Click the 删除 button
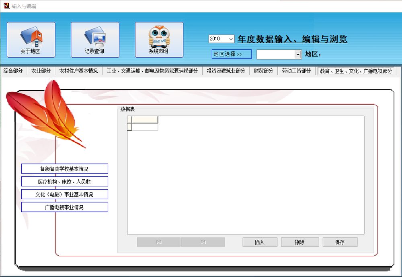The image size is (402, 277). click(x=300, y=242)
